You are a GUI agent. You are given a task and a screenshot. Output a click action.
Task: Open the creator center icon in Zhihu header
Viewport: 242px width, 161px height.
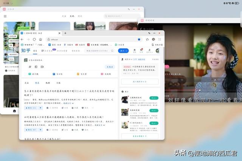[149, 51]
